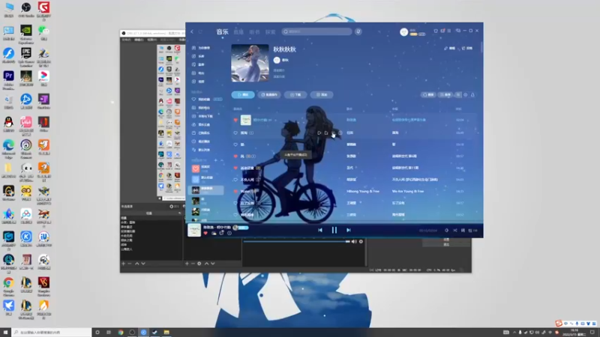
Task: Open the OBS Studio desktop shortcut
Action: point(26,10)
